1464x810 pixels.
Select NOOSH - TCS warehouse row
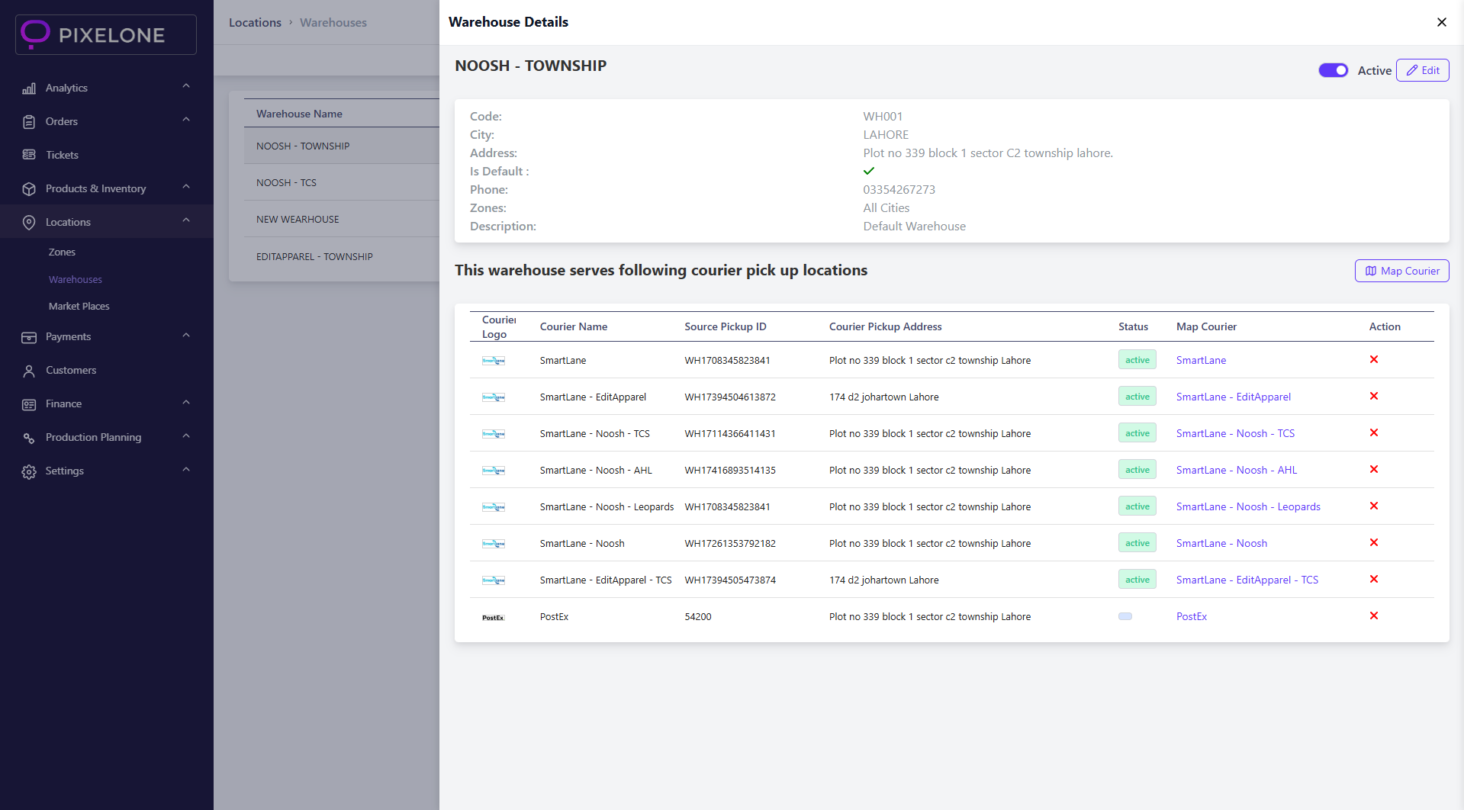[x=342, y=182]
